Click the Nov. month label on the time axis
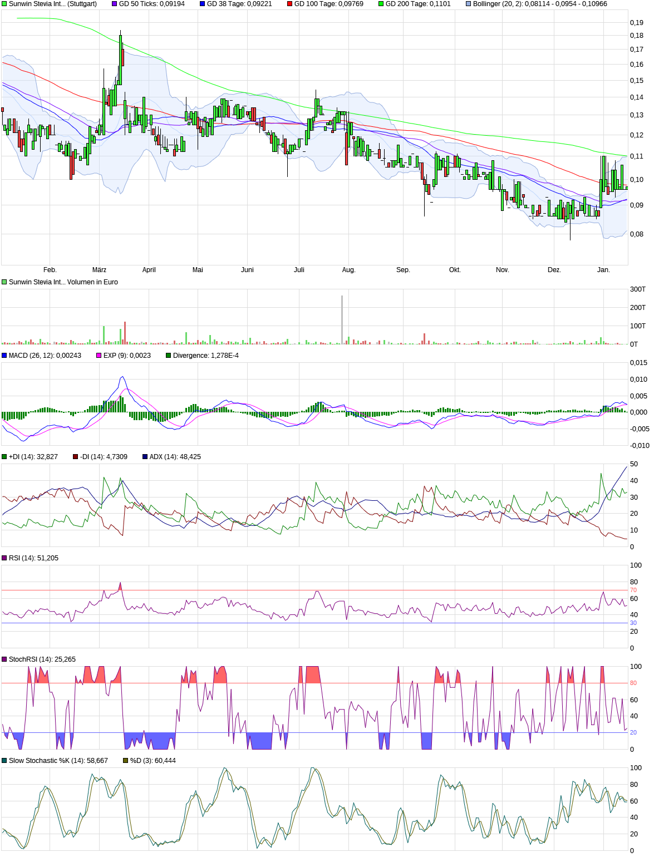 coord(502,270)
